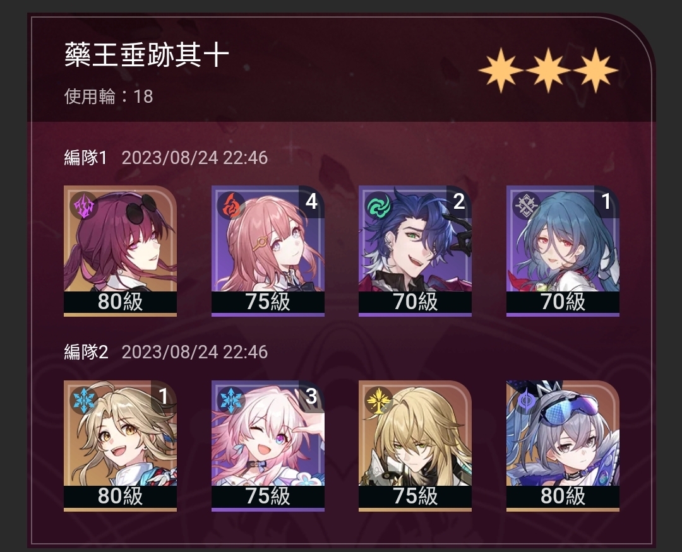682x552 pixels.
Task: Click the 編隊2 team label
Action: (x=86, y=351)
